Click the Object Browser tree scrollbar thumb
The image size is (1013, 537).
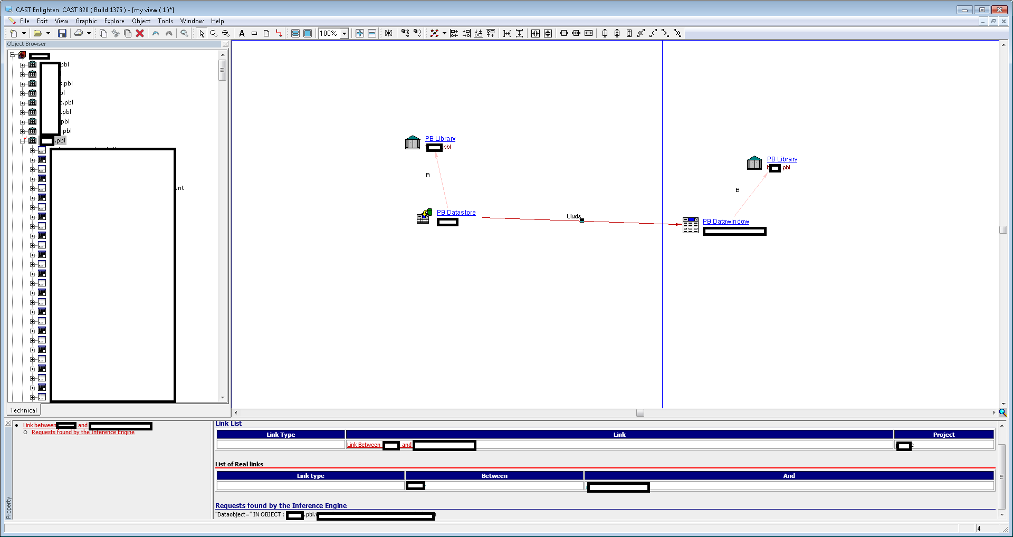(x=223, y=70)
